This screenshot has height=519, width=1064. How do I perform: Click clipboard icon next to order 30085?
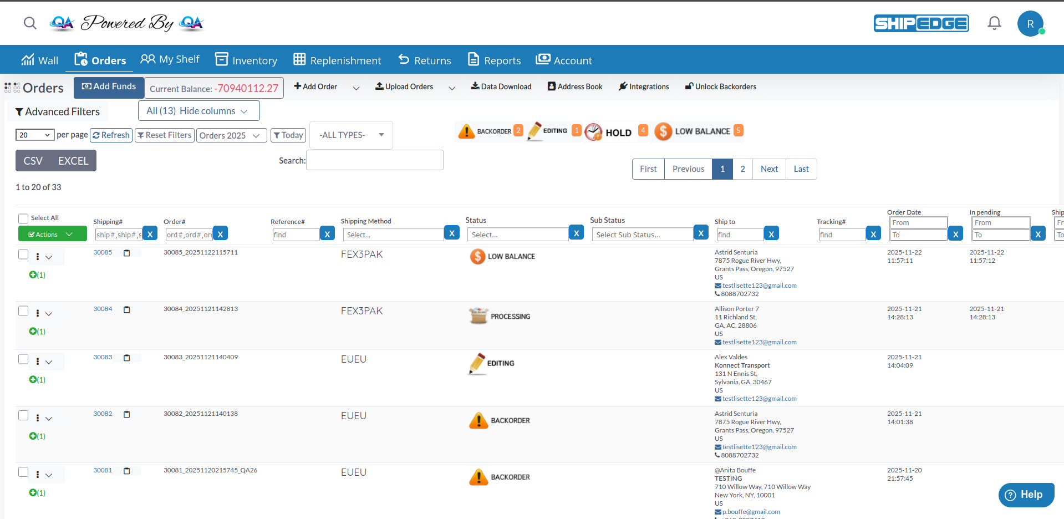[x=126, y=253]
